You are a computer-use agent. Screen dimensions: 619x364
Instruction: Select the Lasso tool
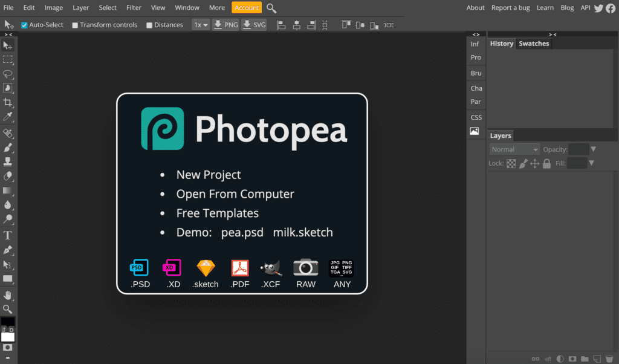pos(7,74)
